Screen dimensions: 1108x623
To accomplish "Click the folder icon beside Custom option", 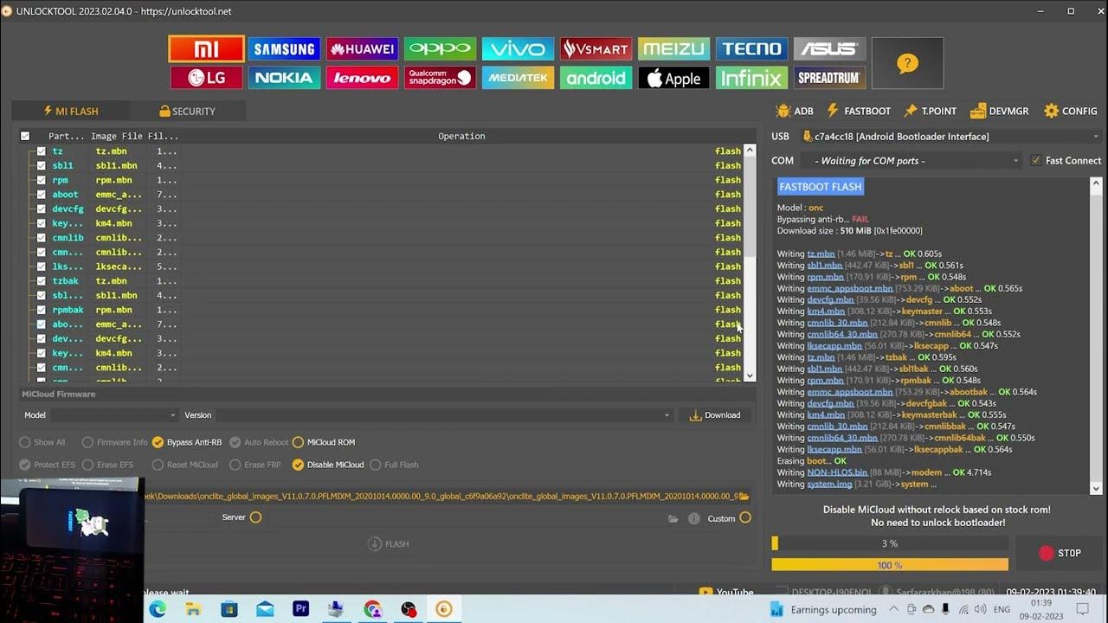I will click(673, 518).
